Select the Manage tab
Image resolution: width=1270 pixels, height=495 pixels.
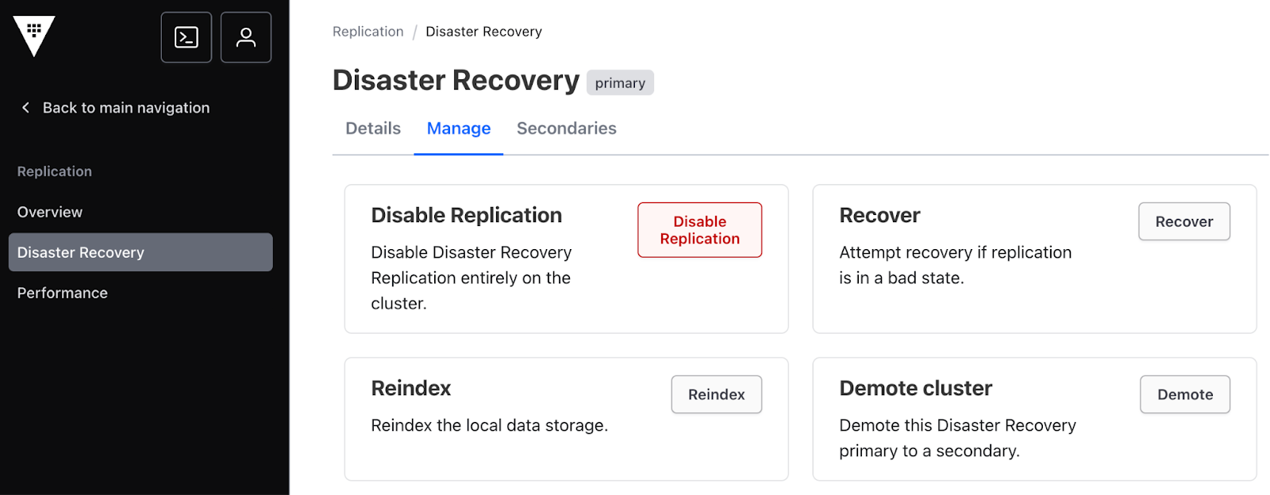[459, 129]
